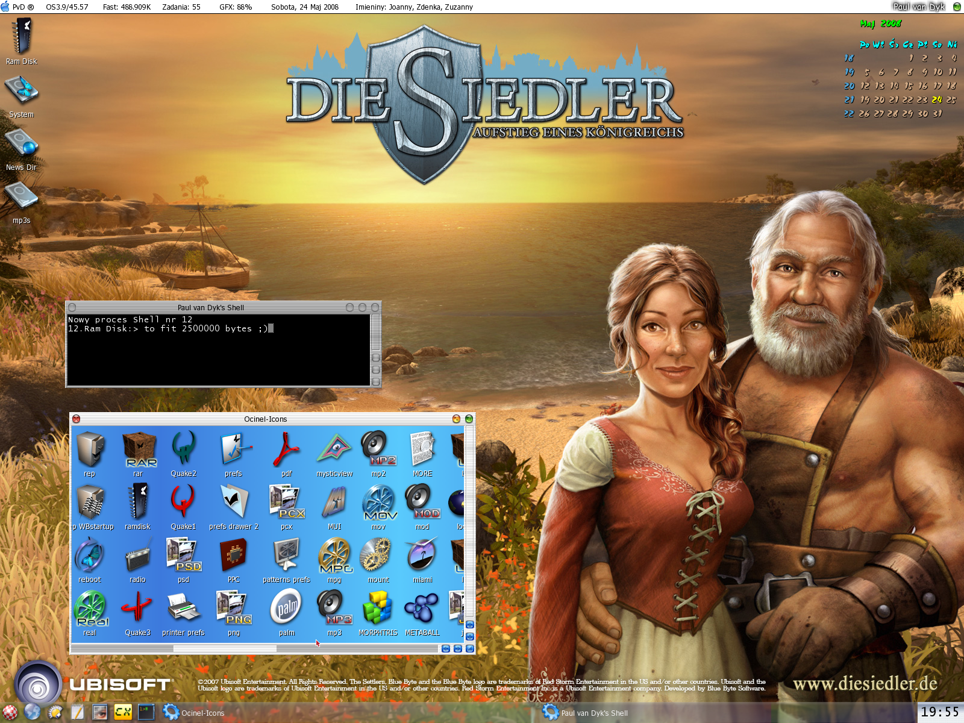Click Ocinel-Icons scroll left arrow

coord(446,649)
